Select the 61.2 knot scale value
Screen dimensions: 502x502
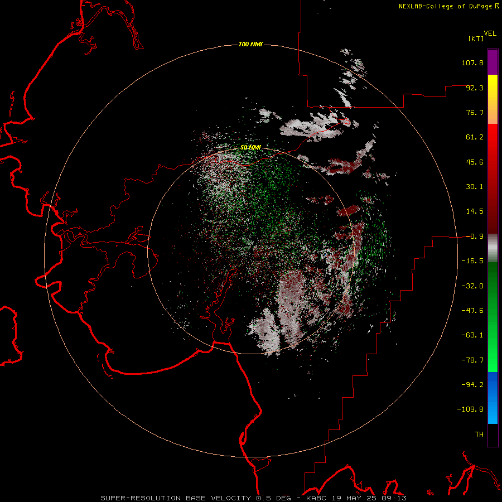point(475,137)
